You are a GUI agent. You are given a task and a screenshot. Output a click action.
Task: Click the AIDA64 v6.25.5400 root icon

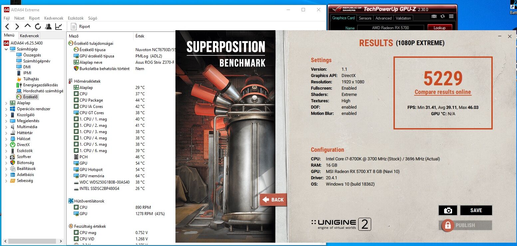point(6,43)
